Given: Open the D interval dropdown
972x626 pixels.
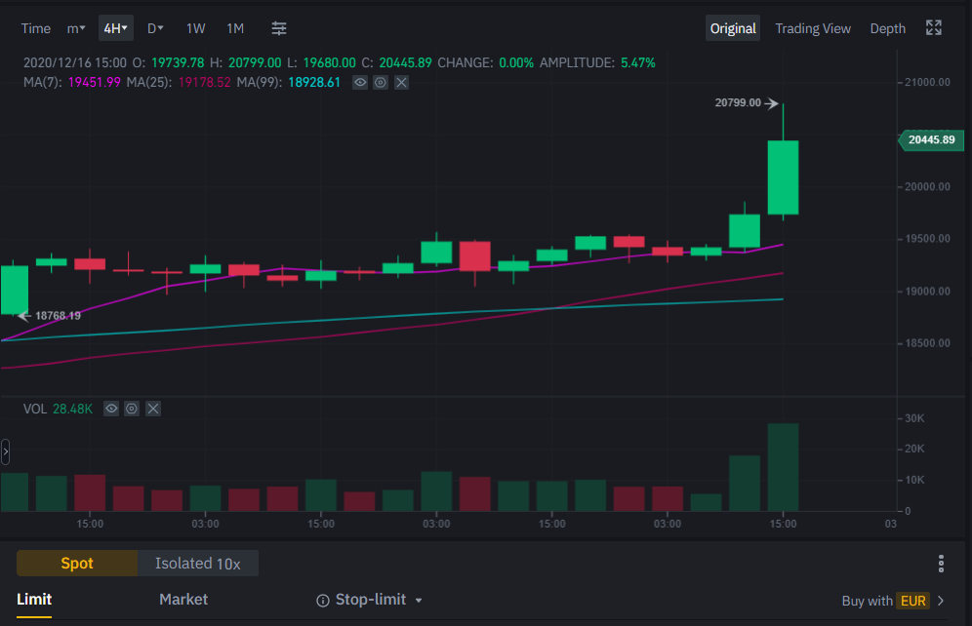Looking at the screenshot, I should tap(155, 28).
